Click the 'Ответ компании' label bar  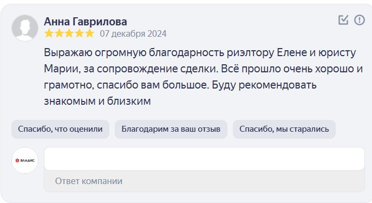click(x=204, y=181)
